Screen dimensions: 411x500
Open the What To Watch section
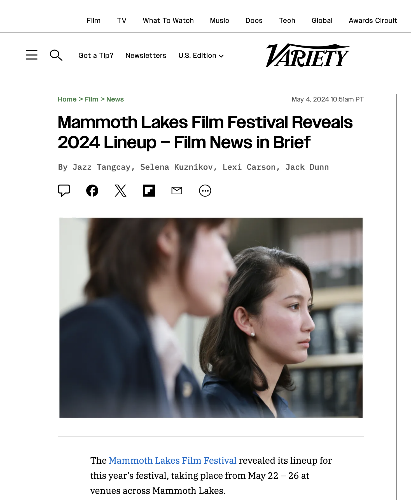click(168, 20)
